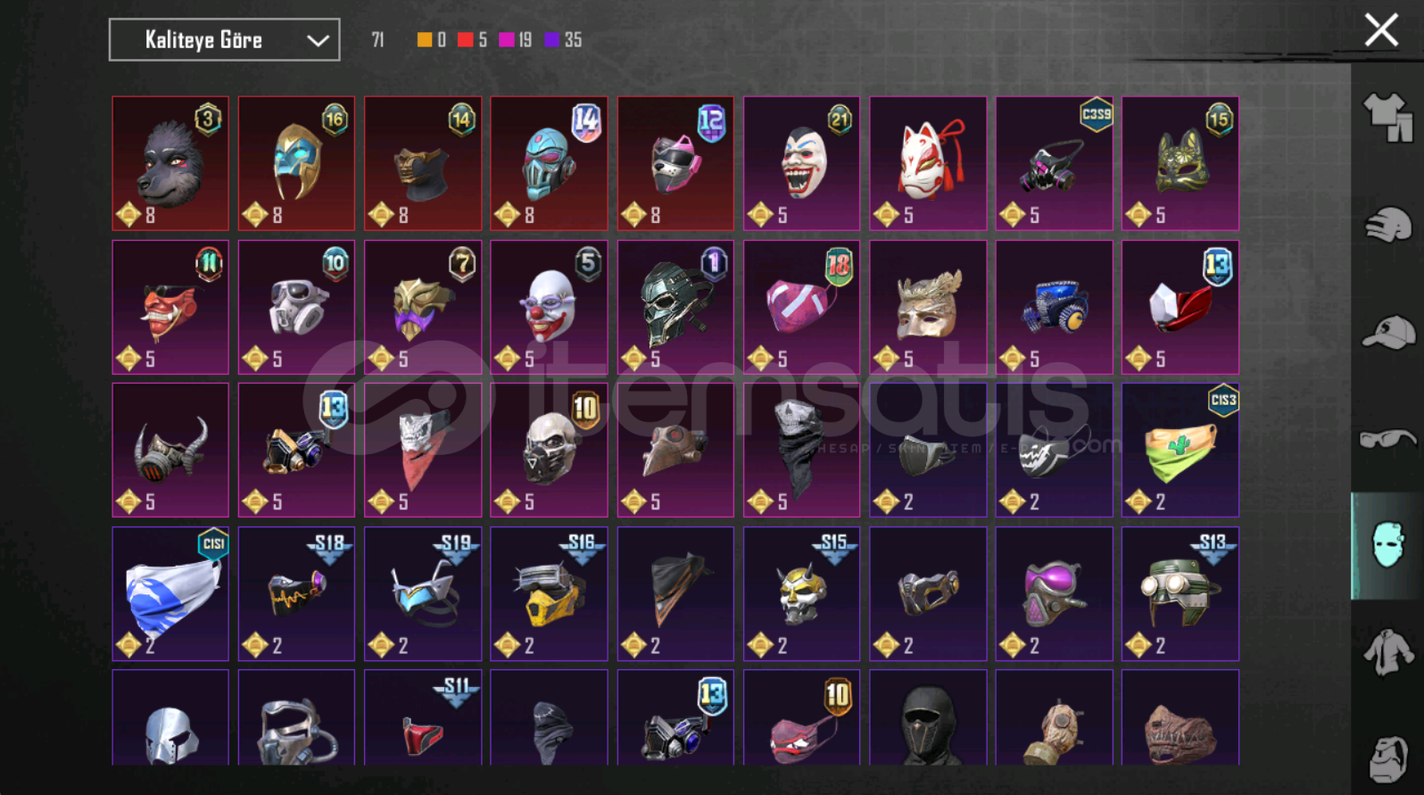Open the jacket clothing category icon
Image resolution: width=1424 pixels, height=795 pixels.
click(x=1387, y=652)
